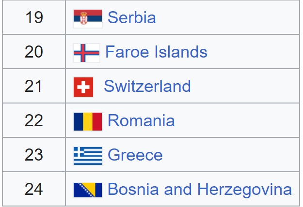This screenshot has height=207, width=303.
Task: Click the Switzerland flag icon
Action: 83,87
